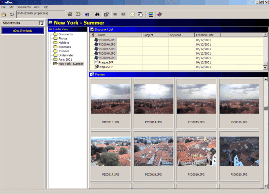The width and height of the screenshot is (269, 194).
Task: Click the preview pane scrollbar thumb
Action: click(266, 108)
